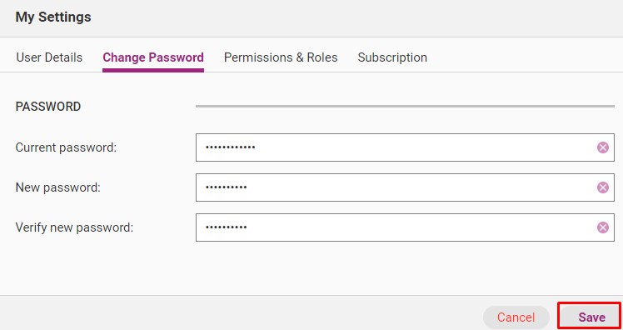This screenshot has height=330, width=623.
Task: Switch to Permissions & Roles tab
Action: point(281,57)
